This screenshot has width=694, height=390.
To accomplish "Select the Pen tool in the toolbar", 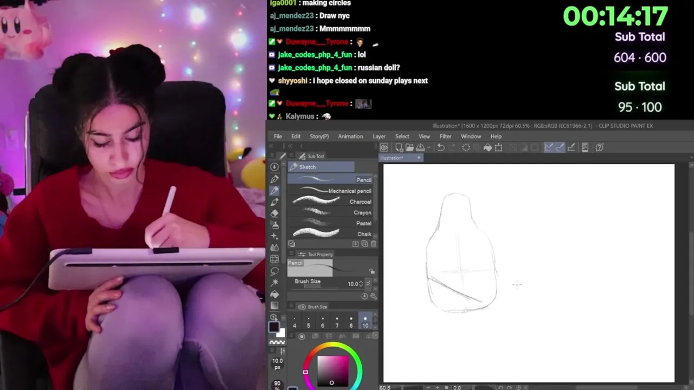I will click(x=274, y=179).
